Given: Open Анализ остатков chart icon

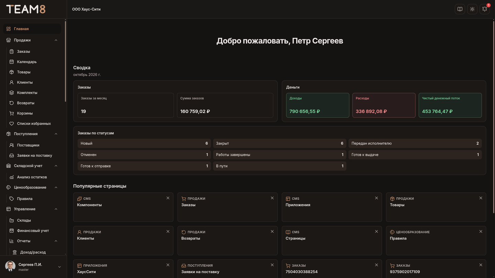Looking at the screenshot, I should [12, 177].
